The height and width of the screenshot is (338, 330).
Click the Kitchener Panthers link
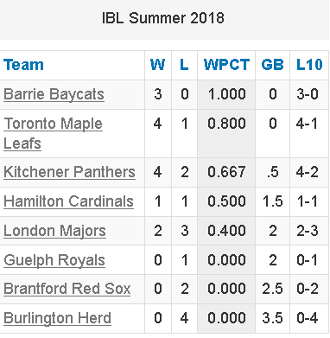tap(69, 172)
